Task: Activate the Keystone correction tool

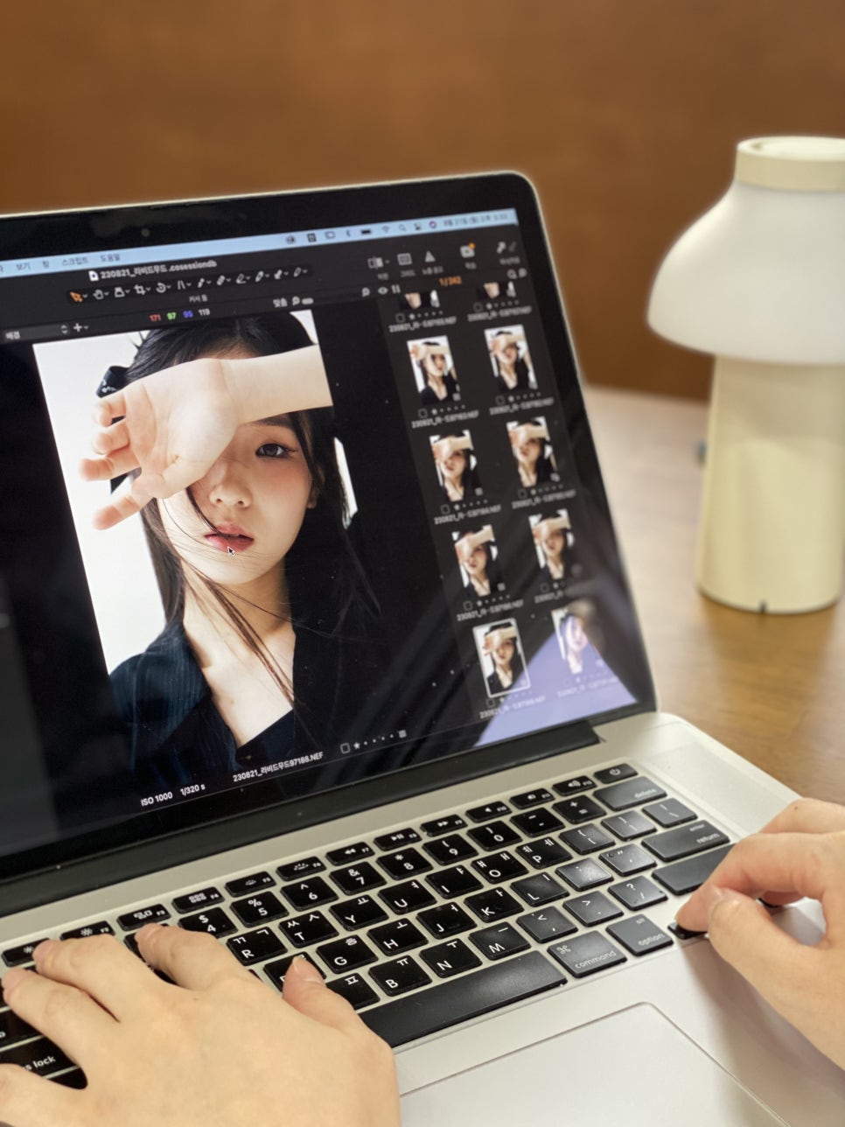Action: [x=182, y=285]
